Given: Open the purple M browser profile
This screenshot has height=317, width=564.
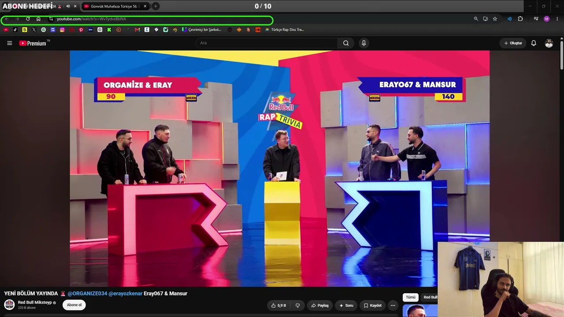Looking at the screenshot, I should coord(547,19).
